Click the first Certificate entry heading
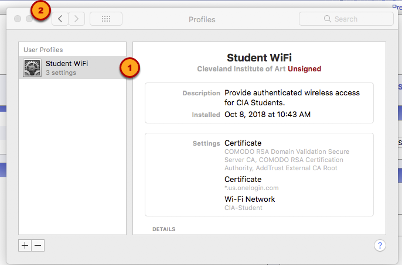 click(243, 143)
